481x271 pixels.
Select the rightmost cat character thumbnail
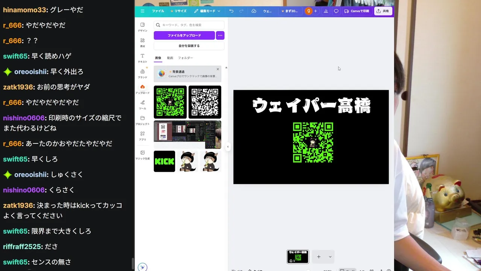210,161
